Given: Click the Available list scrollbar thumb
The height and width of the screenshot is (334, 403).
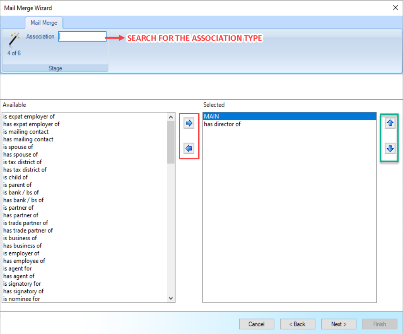Looking at the screenshot, I should (171, 142).
